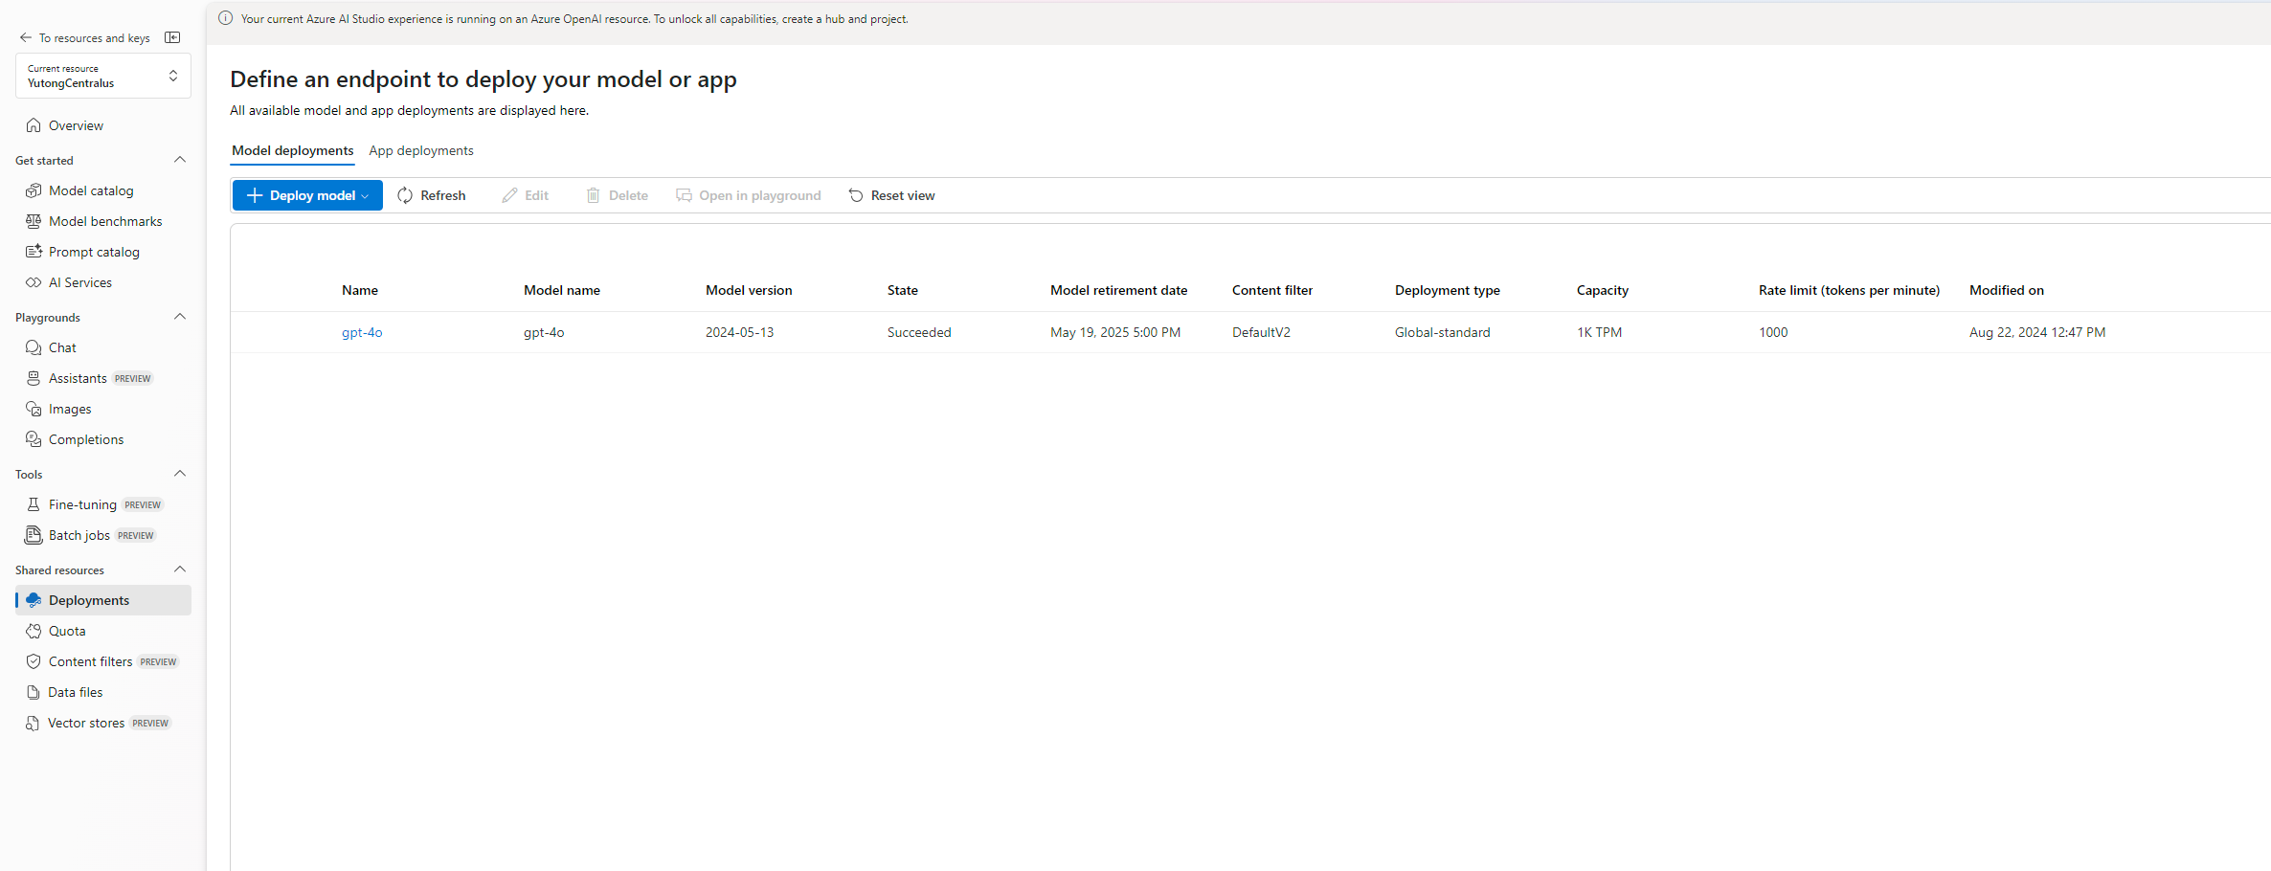Screen dimensions: 2271x871
Task: Click the Edit pencil icon
Action: coord(509,195)
